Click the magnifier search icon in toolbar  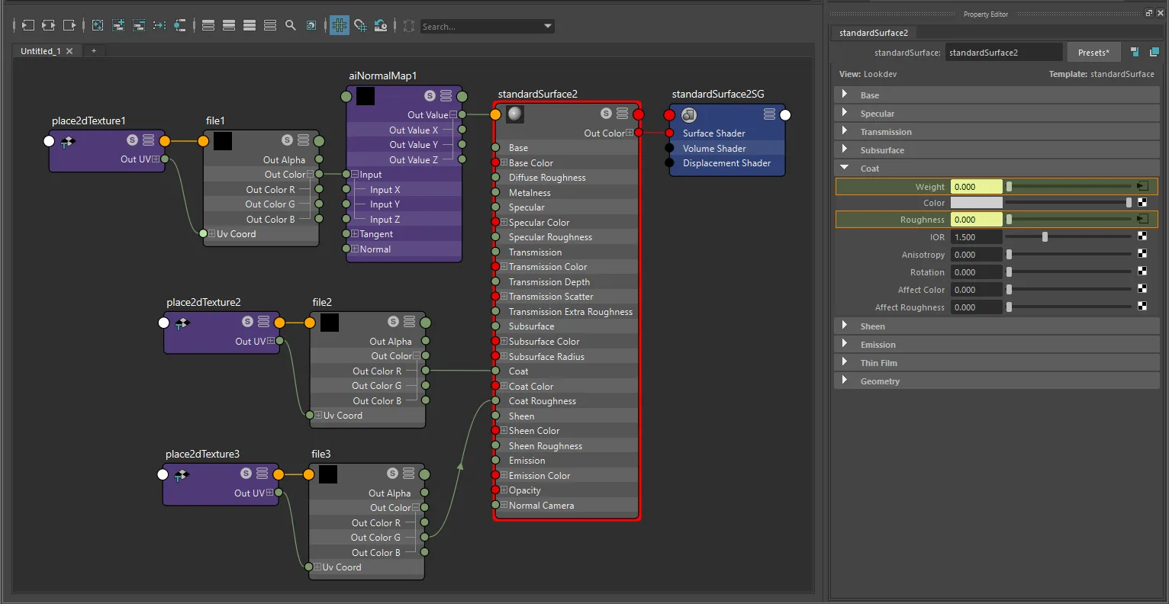[291, 25]
